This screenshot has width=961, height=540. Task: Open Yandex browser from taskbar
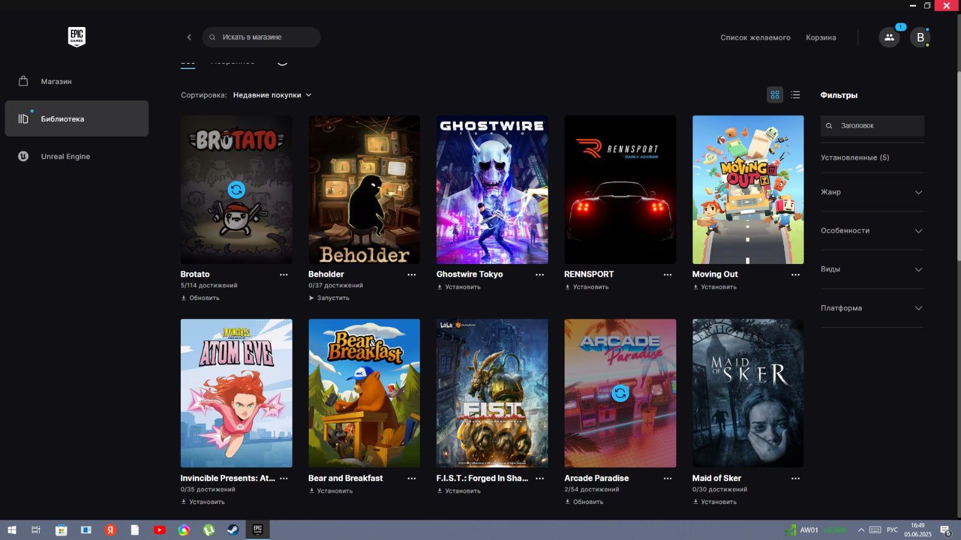coord(110,530)
